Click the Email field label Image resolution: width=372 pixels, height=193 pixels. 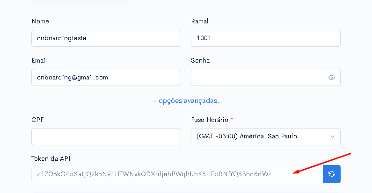point(39,61)
